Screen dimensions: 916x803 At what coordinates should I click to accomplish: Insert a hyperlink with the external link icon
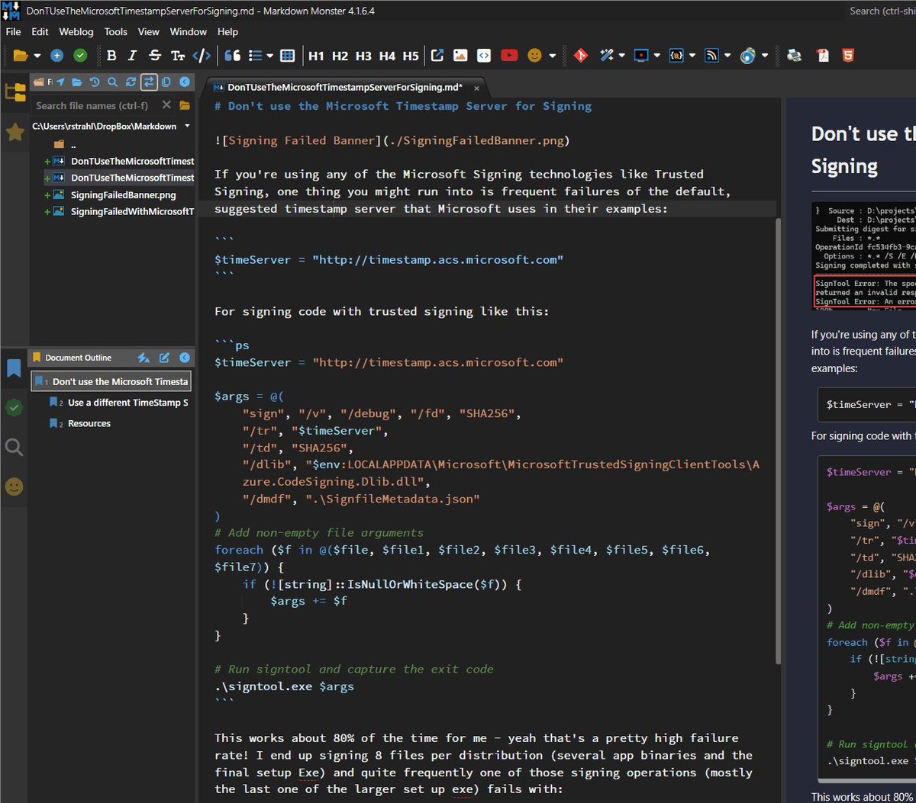(x=437, y=55)
